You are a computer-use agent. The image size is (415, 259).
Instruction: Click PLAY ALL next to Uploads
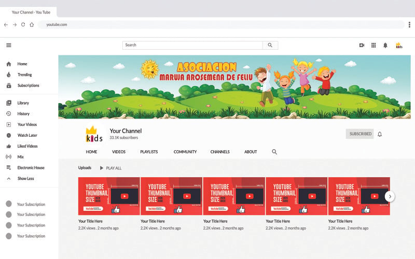(x=110, y=168)
